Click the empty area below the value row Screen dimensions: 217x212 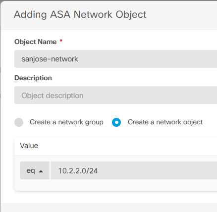[115, 185]
